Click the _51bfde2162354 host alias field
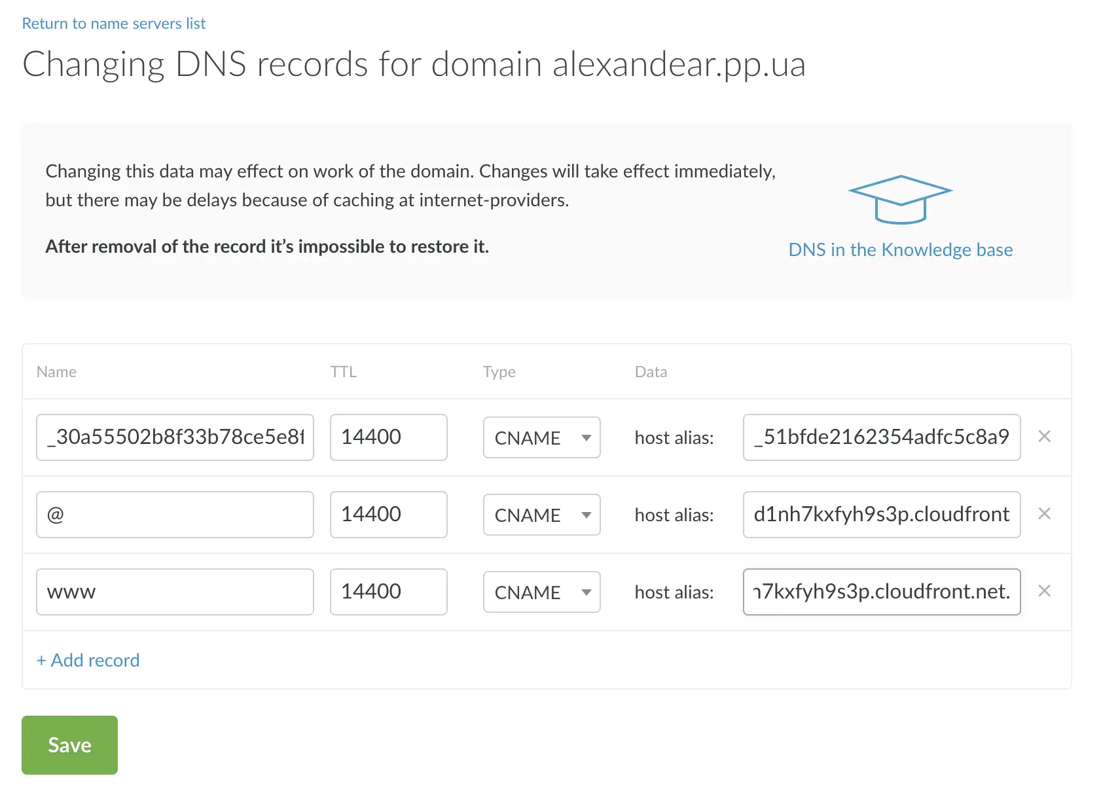Screen dimensions: 1101x791 (x=881, y=437)
